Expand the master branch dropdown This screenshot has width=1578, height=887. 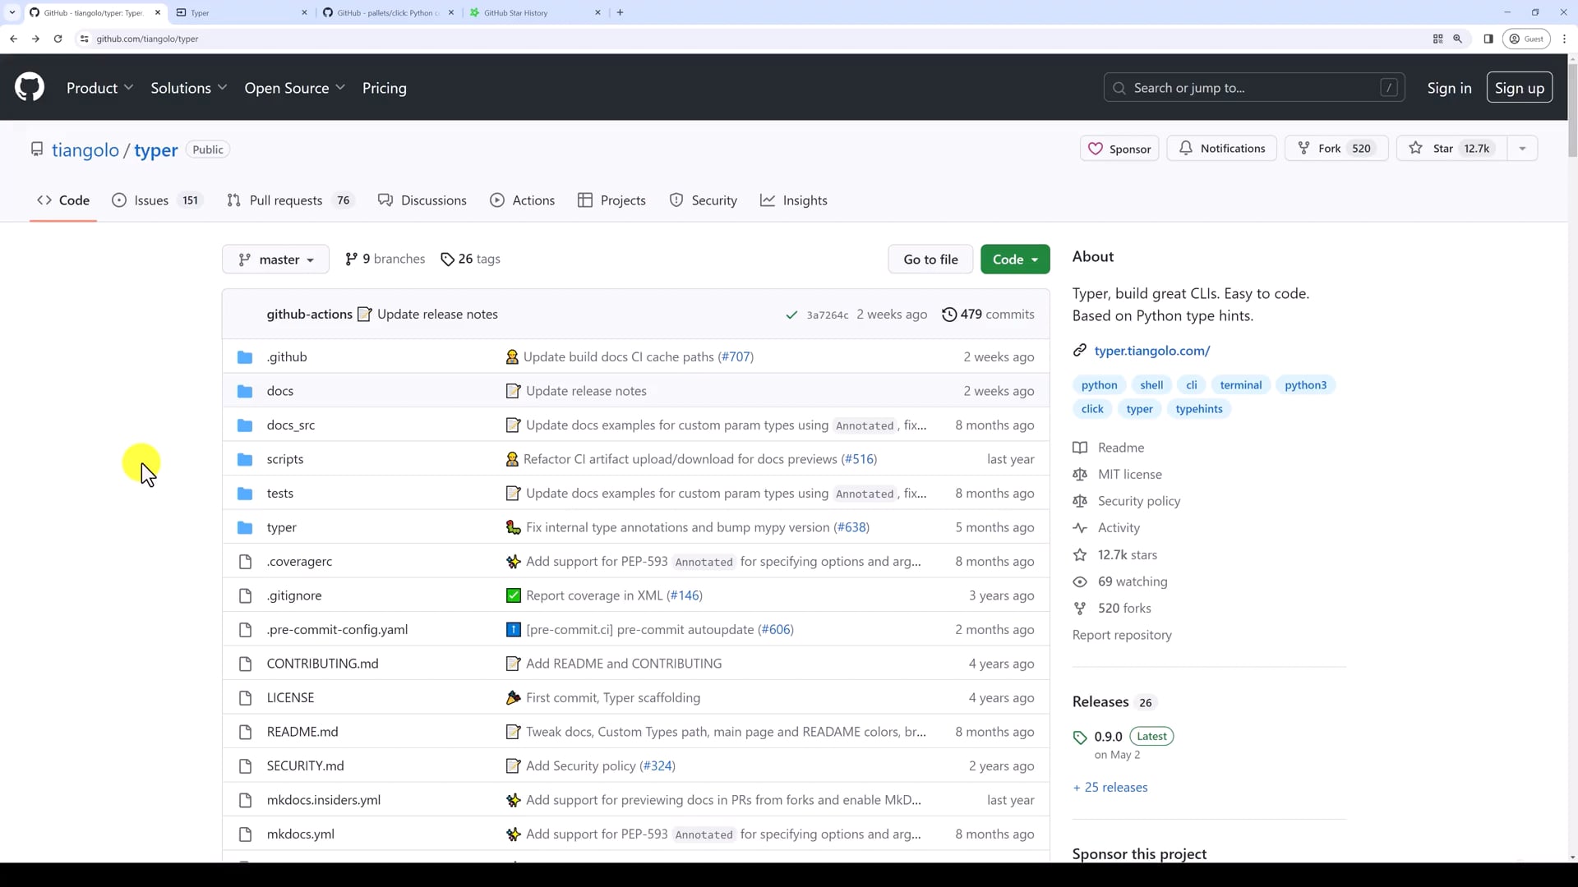click(275, 260)
